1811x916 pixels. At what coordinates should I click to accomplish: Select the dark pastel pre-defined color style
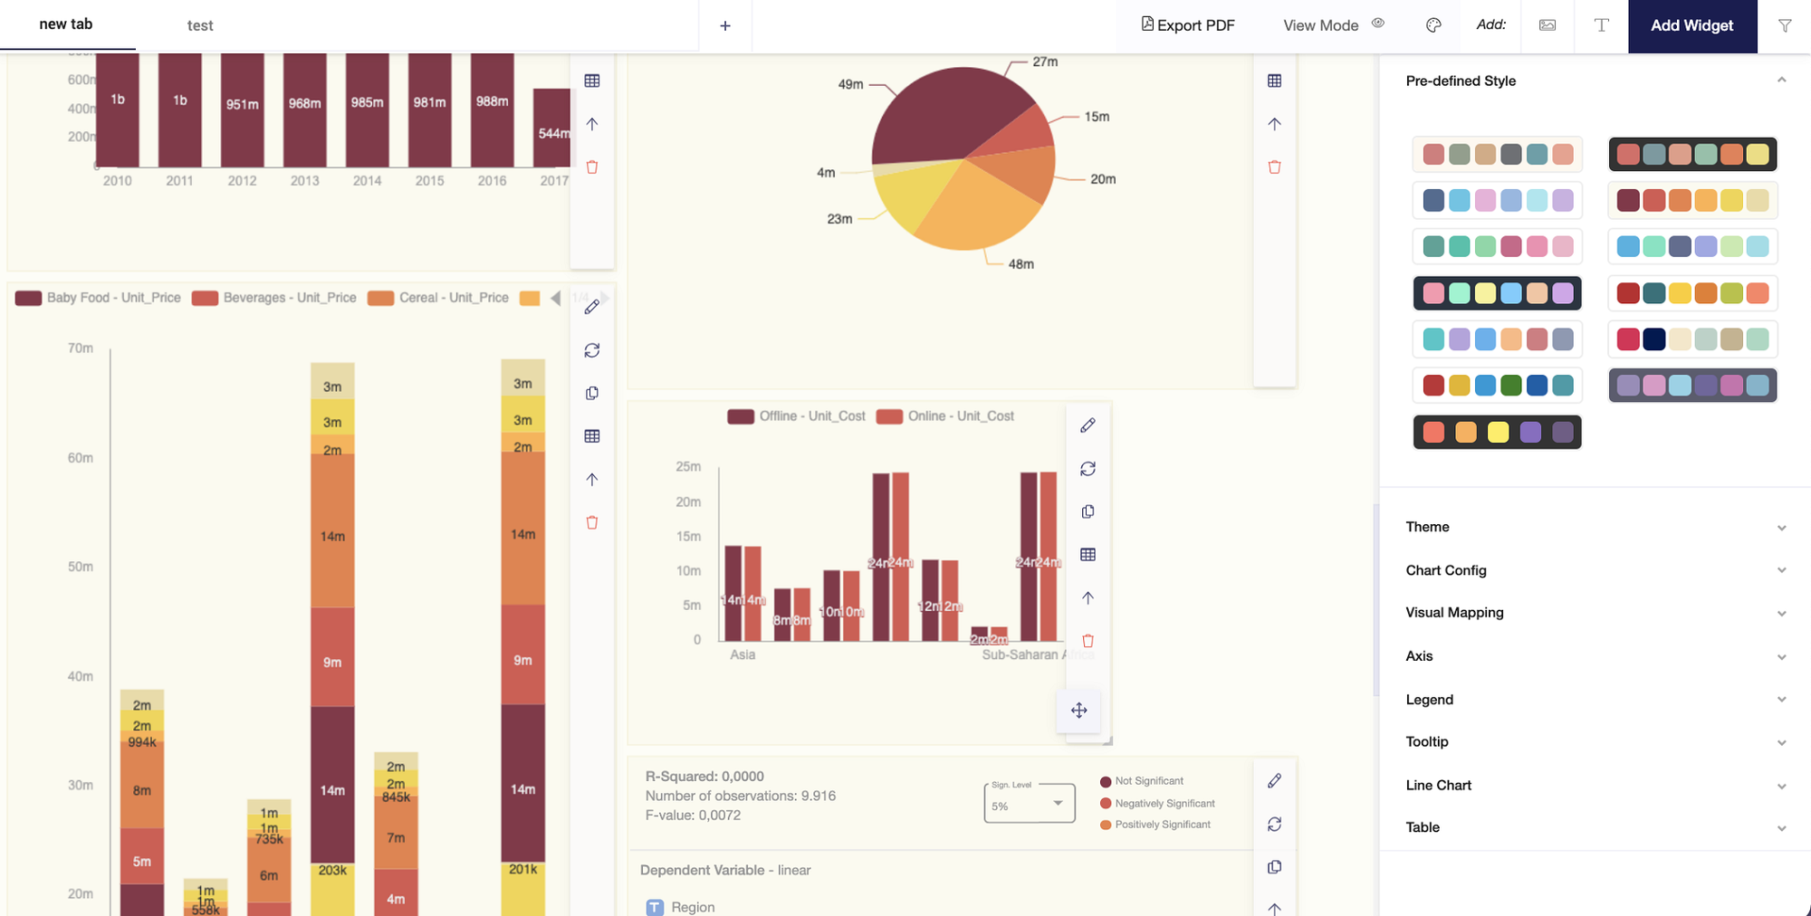[1497, 293]
